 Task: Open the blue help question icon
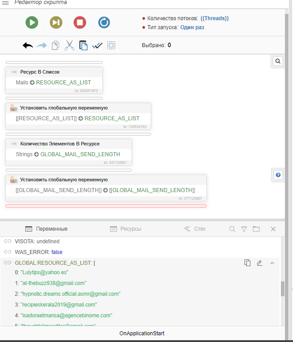coord(278,175)
